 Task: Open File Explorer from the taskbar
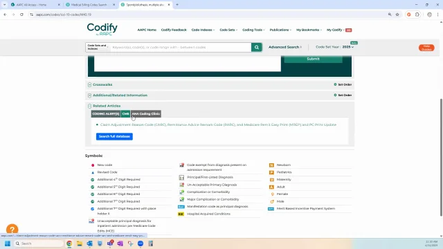point(80,243)
